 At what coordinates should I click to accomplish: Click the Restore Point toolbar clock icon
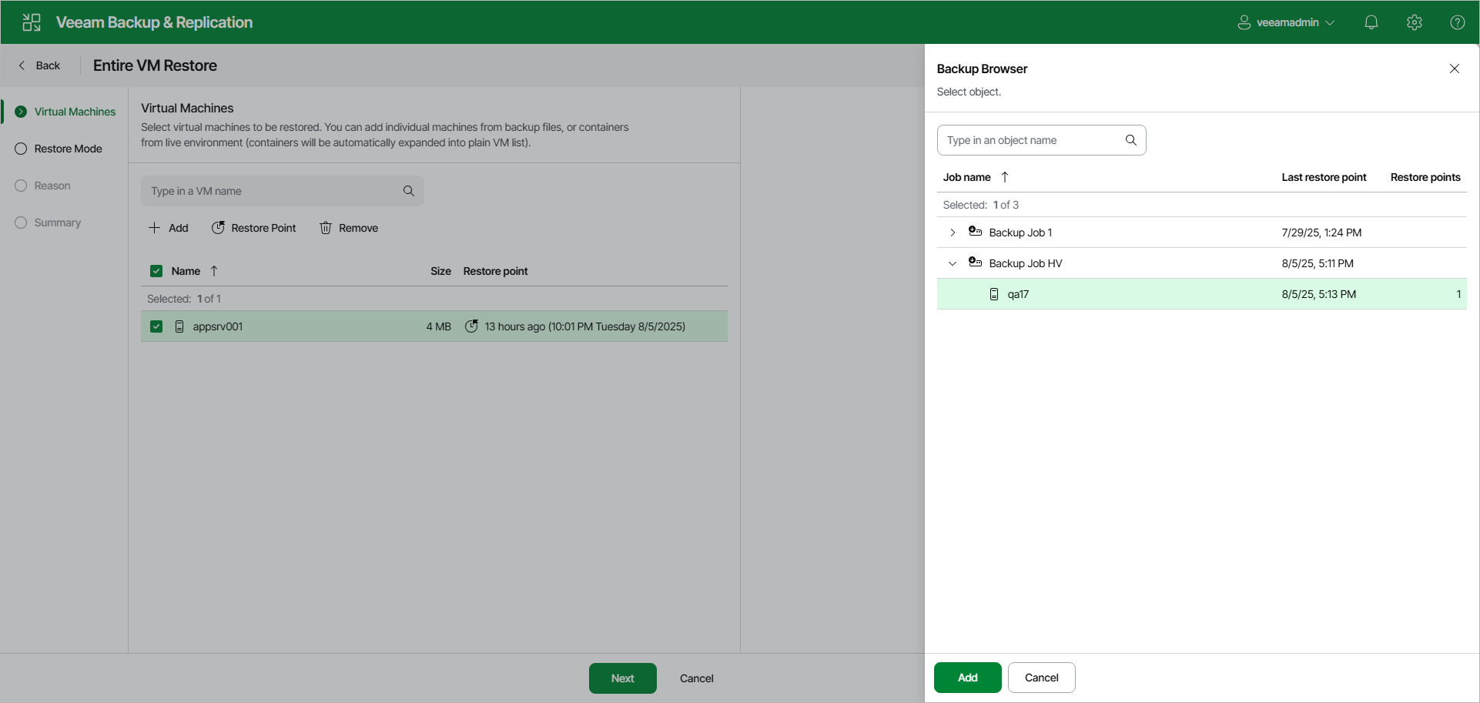tap(219, 228)
